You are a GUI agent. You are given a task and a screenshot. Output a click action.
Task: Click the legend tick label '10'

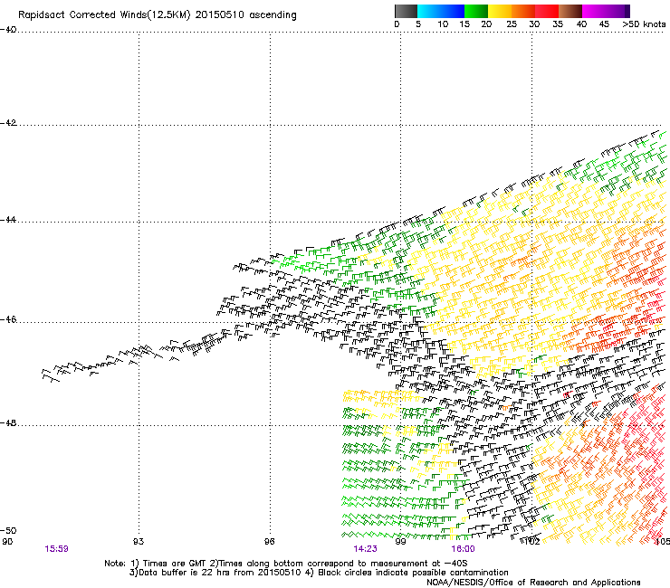click(x=443, y=24)
